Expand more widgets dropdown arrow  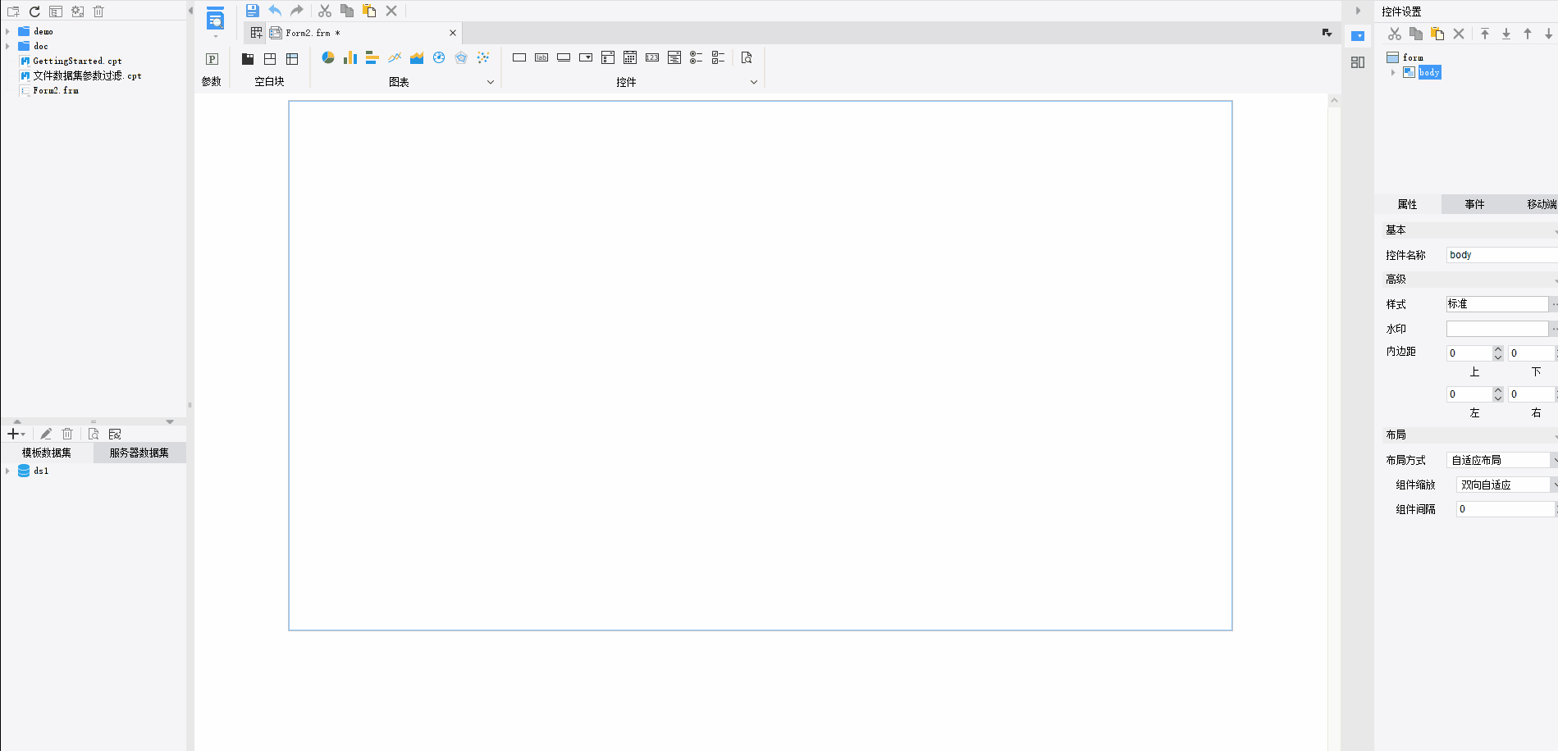(x=754, y=82)
